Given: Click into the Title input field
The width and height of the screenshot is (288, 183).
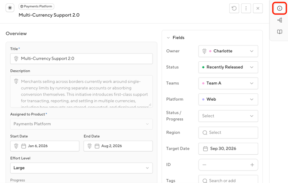Looking at the screenshot, I should [81, 59].
